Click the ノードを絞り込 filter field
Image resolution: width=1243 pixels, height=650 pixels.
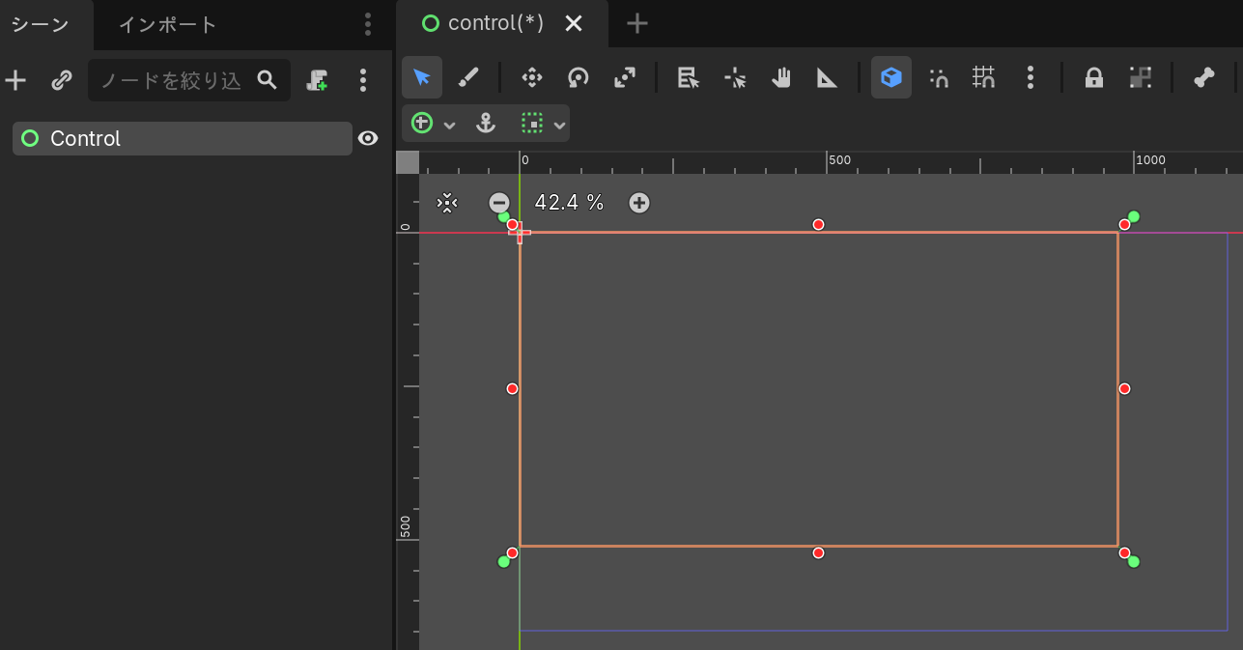(x=188, y=80)
